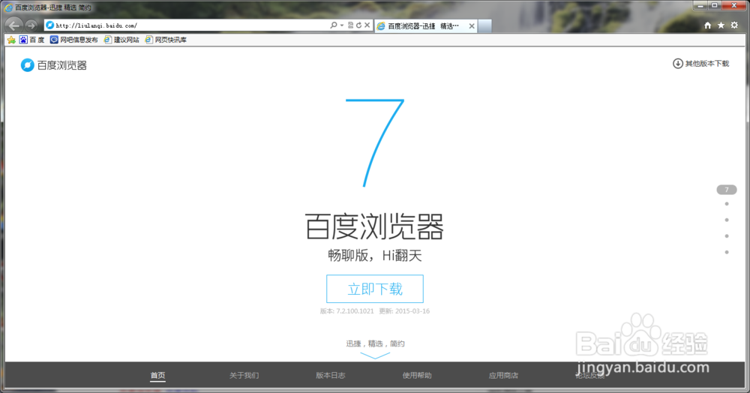This screenshot has width=750, height=393.
Task: Open a new tab
Action: point(485,25)
